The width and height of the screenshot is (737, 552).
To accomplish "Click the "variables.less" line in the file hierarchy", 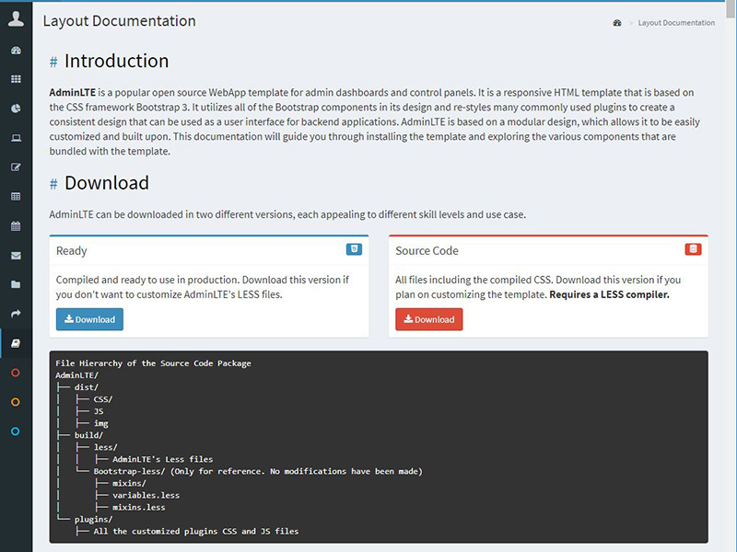I will click(x=146, y=496).
